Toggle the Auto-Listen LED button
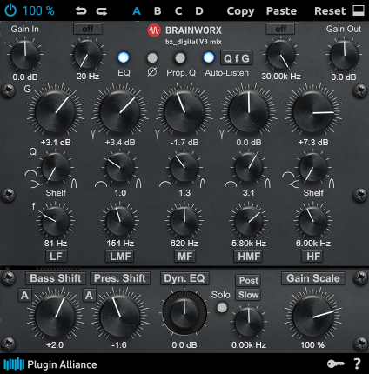This screenshot has width=369, height=374. [209, 57]
